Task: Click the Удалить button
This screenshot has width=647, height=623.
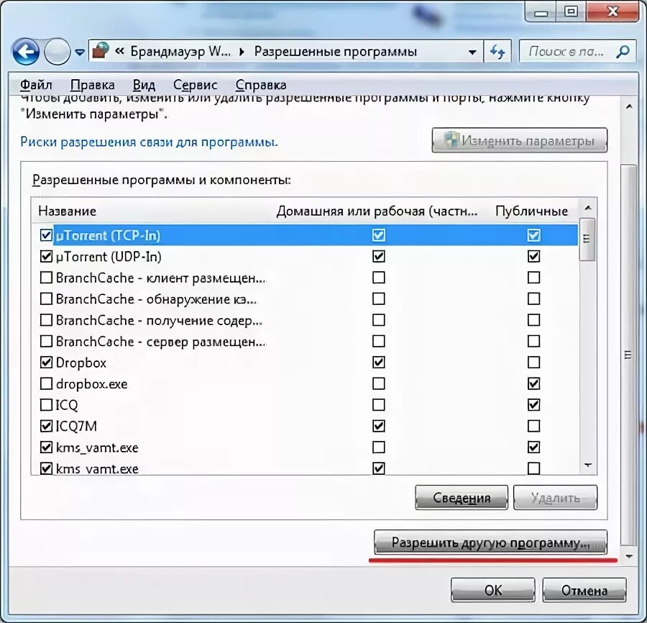Action: (555, 498)
